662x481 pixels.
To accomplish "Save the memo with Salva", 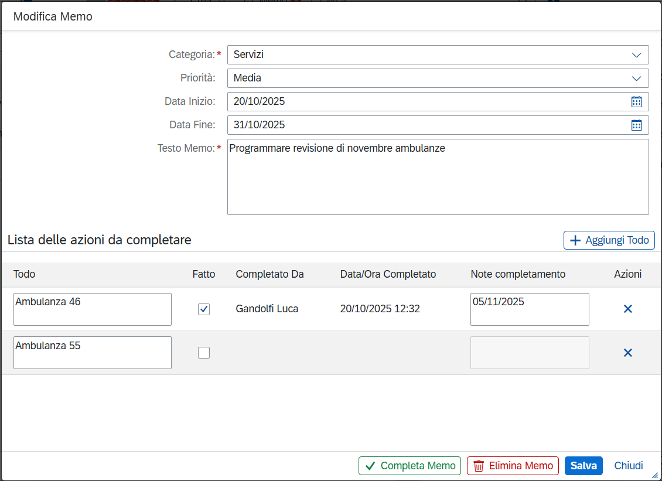I will 583,466.
